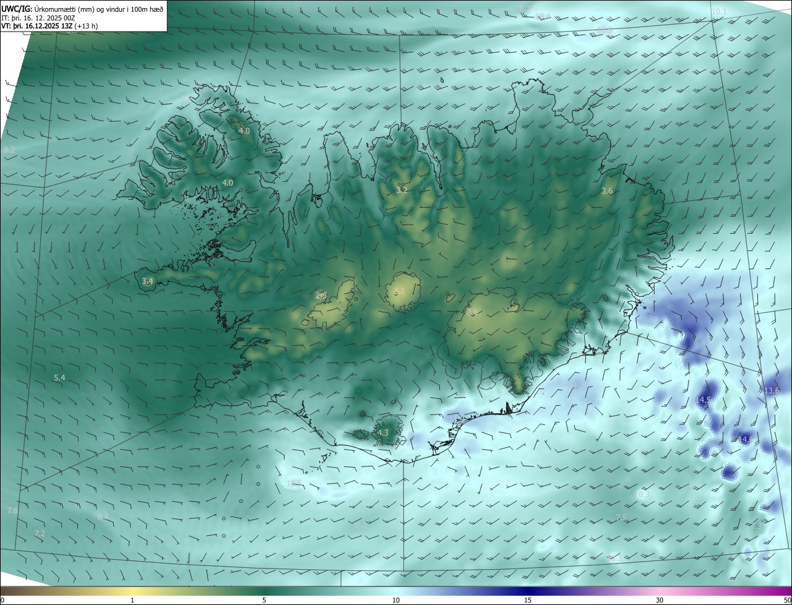Click the tick labeled 10 on the color scale

pos(396,600)
